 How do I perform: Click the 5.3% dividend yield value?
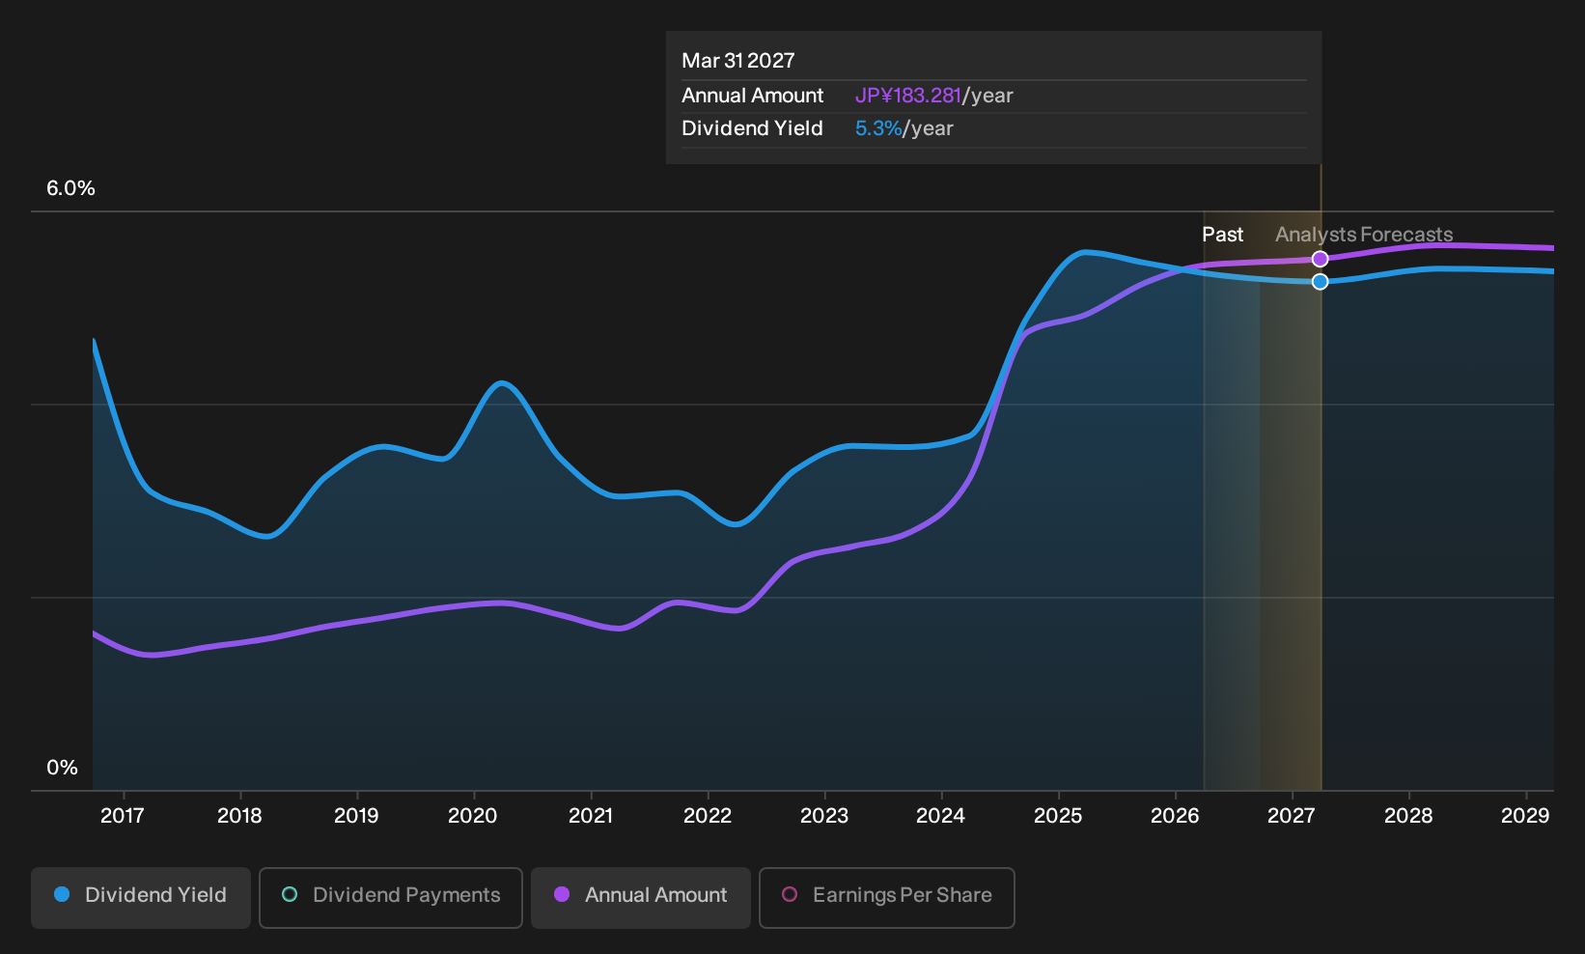(878, 128)
